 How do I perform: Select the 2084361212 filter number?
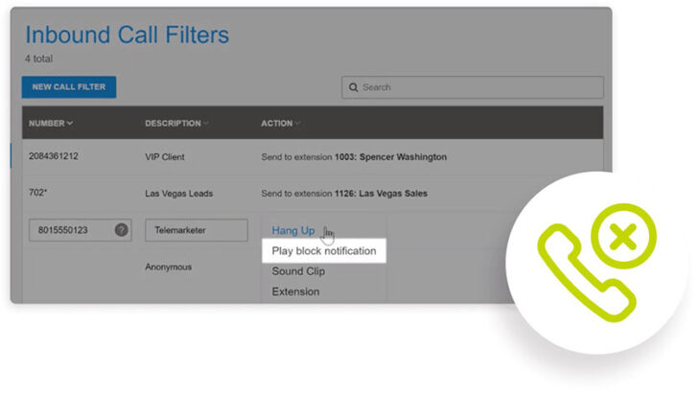[55, 156]
